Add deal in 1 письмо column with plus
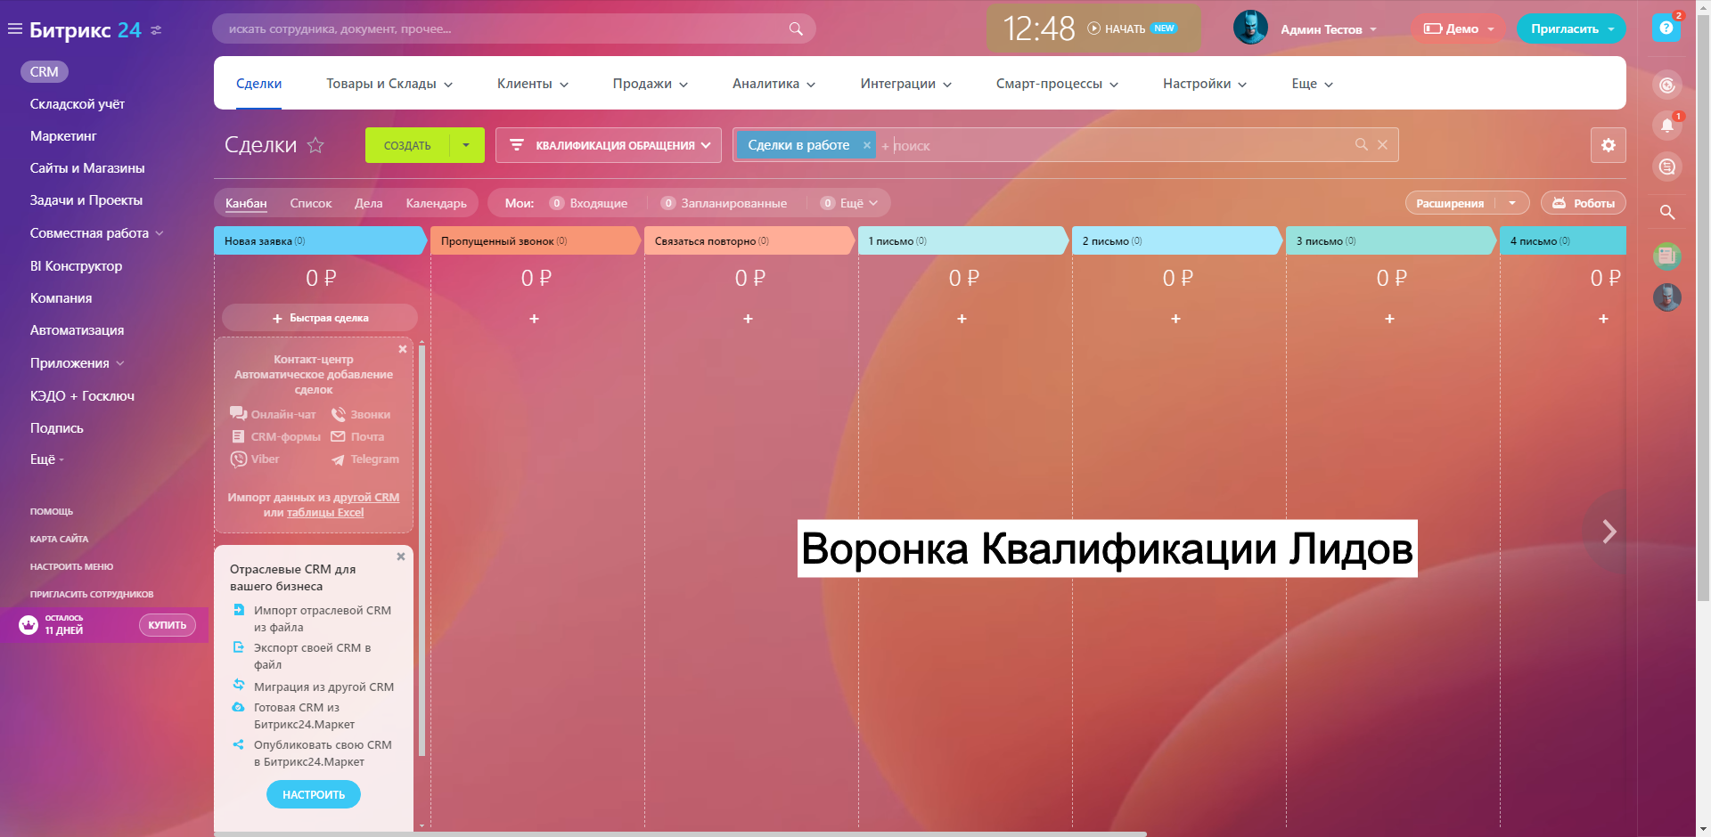 (962, 319)
